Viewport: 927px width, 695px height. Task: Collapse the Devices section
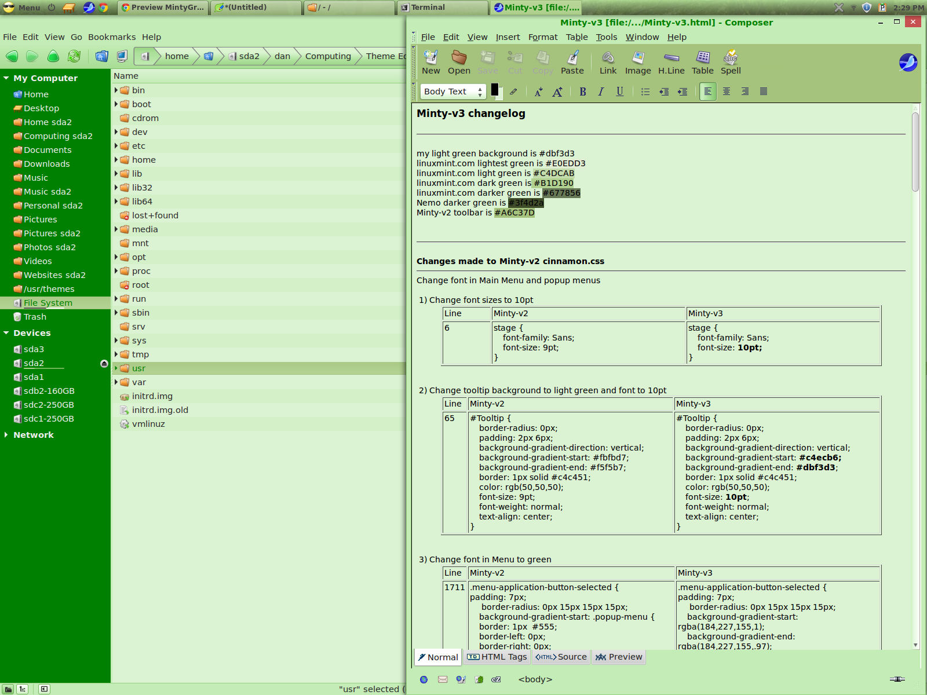6,333
